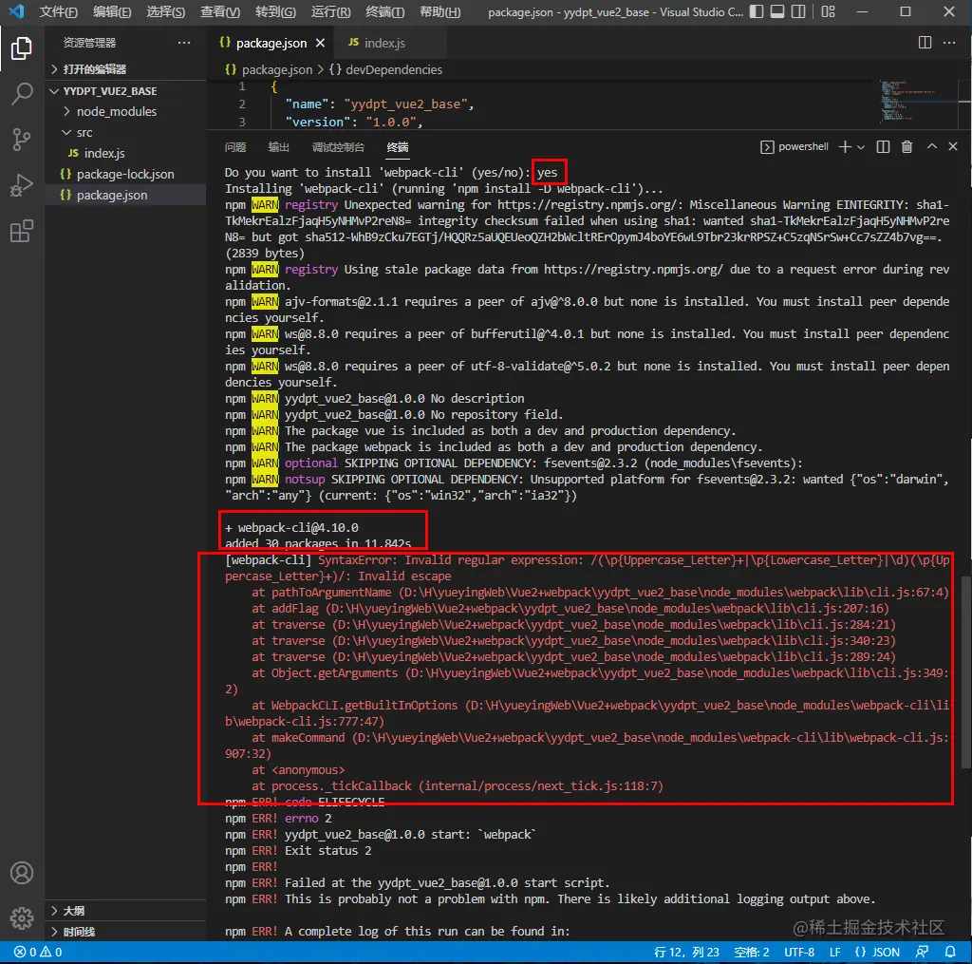972x964 pixels.
Task: Select the 终端 (Terminal) panel tab
Action: [x=398, y=147]
